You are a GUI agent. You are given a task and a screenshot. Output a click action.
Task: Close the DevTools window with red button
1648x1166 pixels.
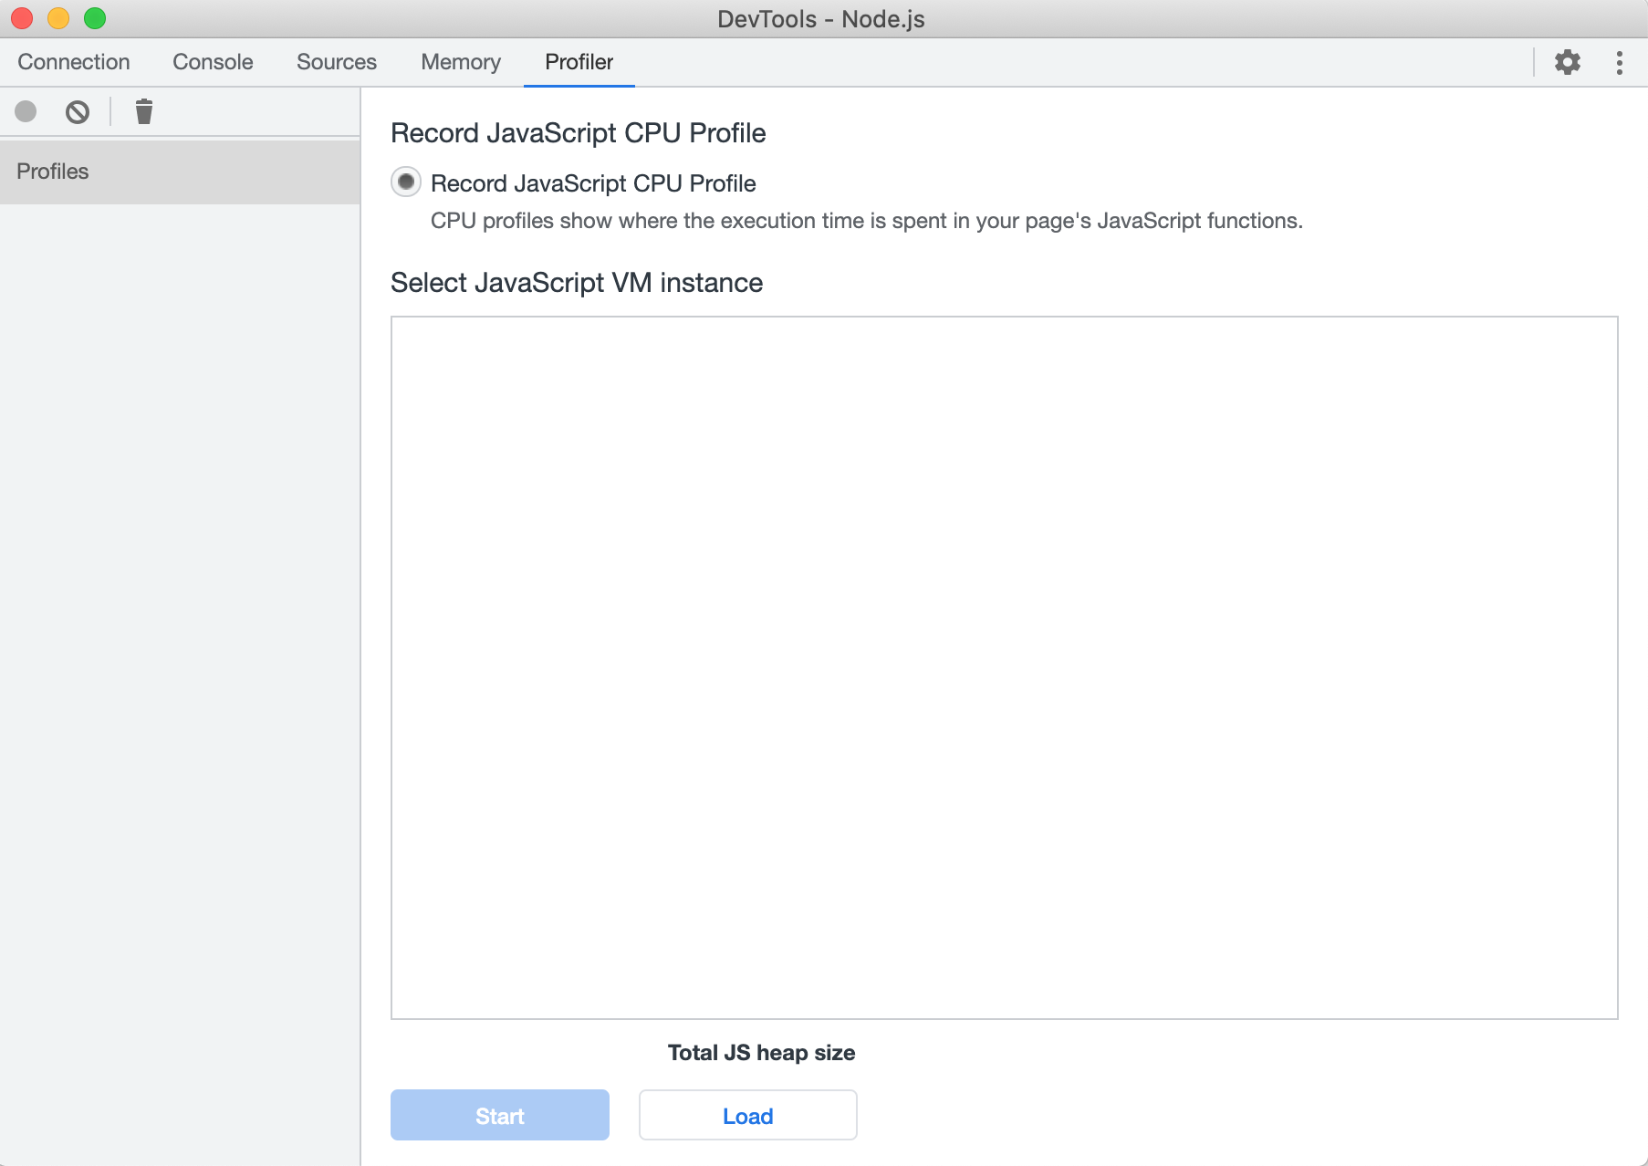(22, 18)
